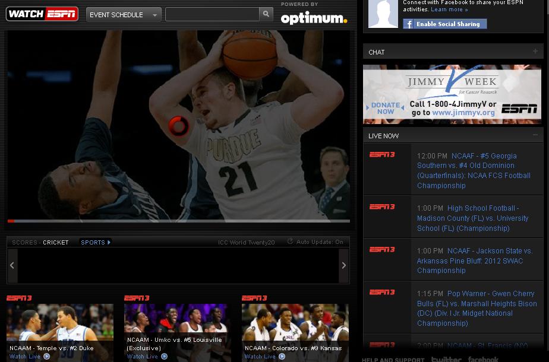Toggle Auto Update on scores bar
This screenshot has width=549, height=362.
[315, 242]
